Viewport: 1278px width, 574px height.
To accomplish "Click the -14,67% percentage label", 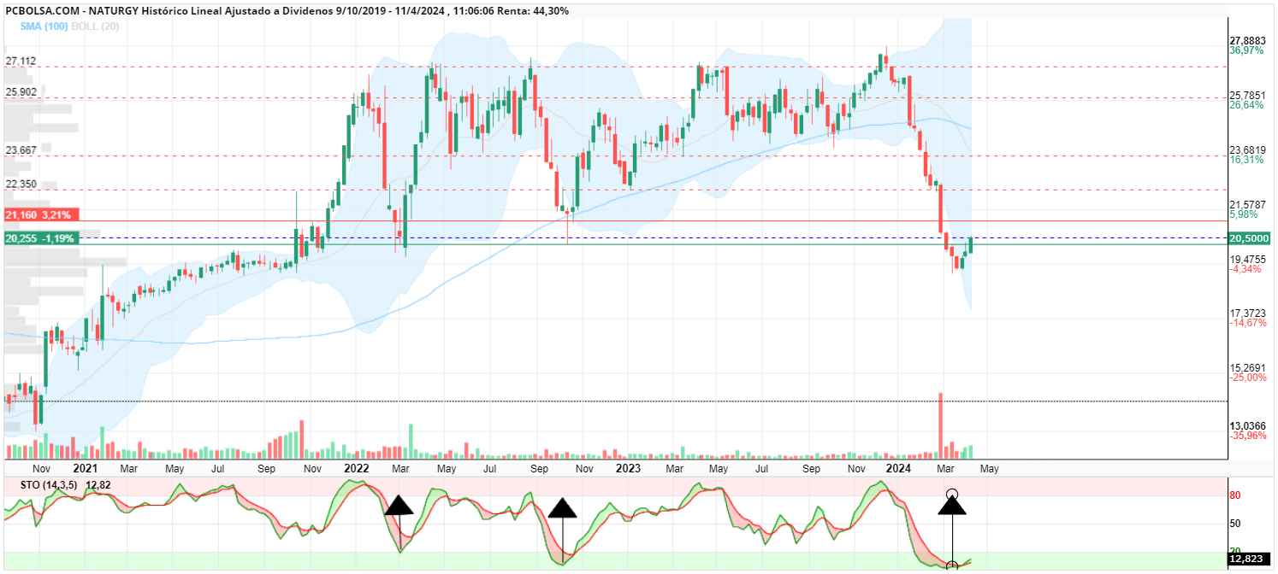I will [x=1247, y=324].
